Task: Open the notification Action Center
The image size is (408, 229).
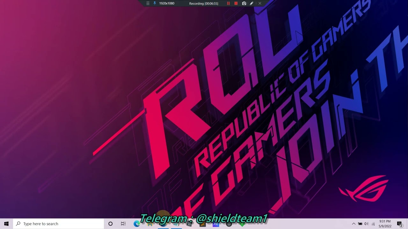Action: point(400,224)
